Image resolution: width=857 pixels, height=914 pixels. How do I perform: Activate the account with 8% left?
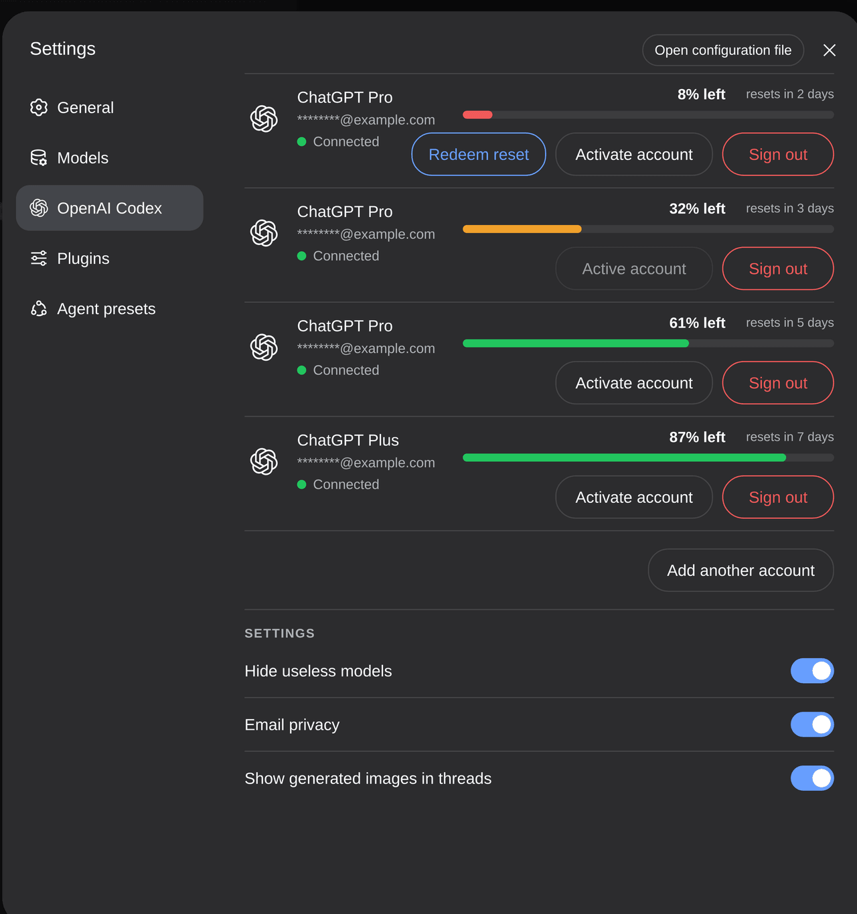(634, 154)
